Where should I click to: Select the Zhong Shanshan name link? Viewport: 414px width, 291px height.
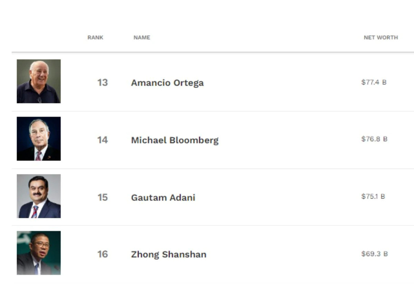pos(169,254)
